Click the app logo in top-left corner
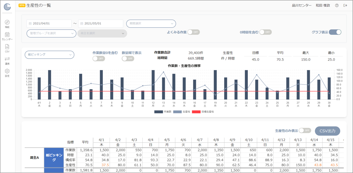The width and height of the screenshot is (353, 173). pos(7,7)
